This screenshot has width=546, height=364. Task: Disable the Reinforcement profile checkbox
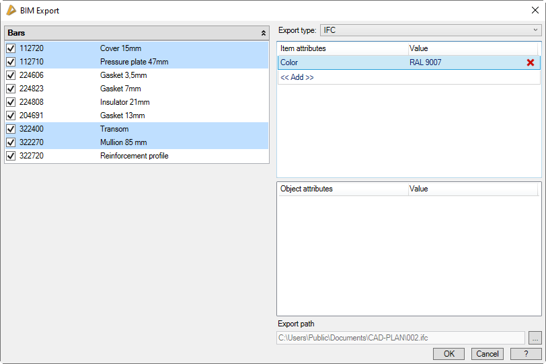pos(11,156)
